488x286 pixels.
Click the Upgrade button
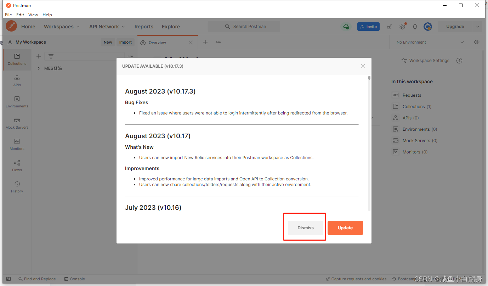[x=455, y=27]
